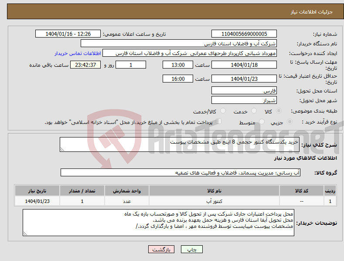Click the ایجاد کننده درخواست field
The height and width of the screenshot is (261, 344).
tap(190, 53)
